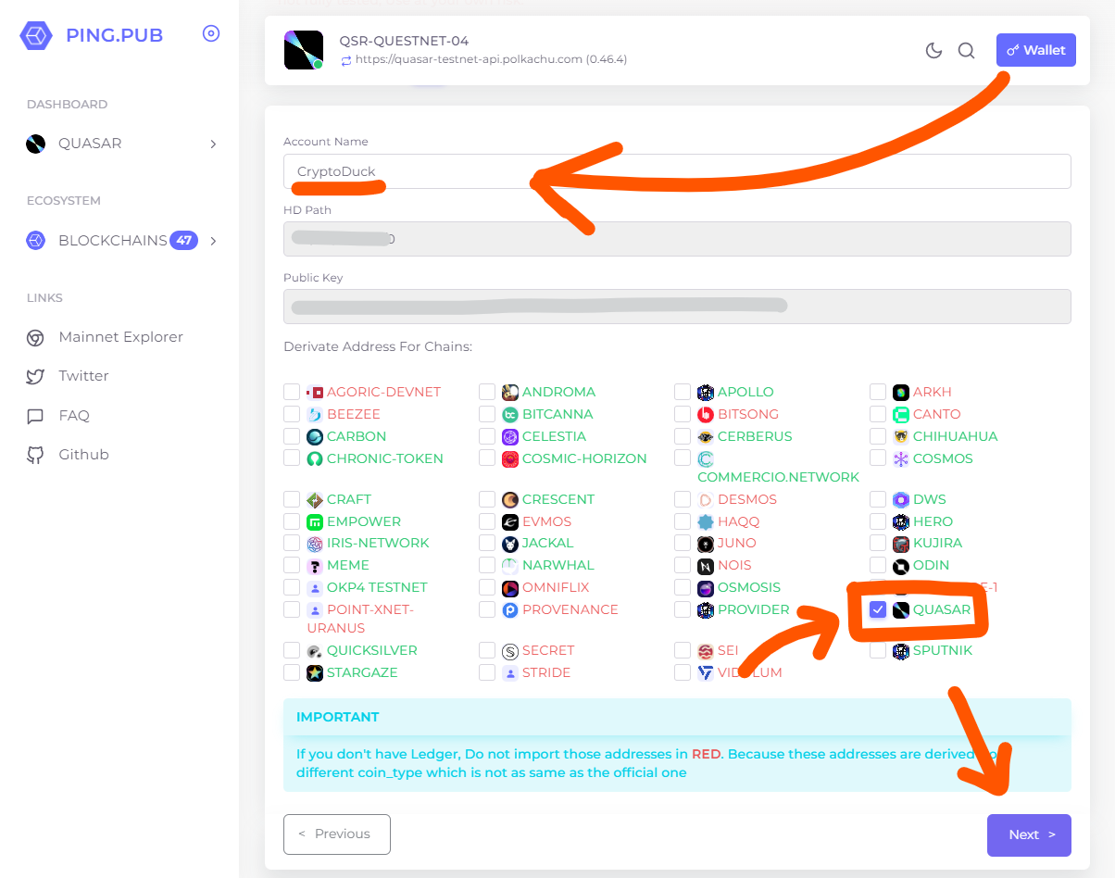Enable the QUICKSILVER checkbox
The width and height of the screenshot is (1115, 878).
point(292,650)
